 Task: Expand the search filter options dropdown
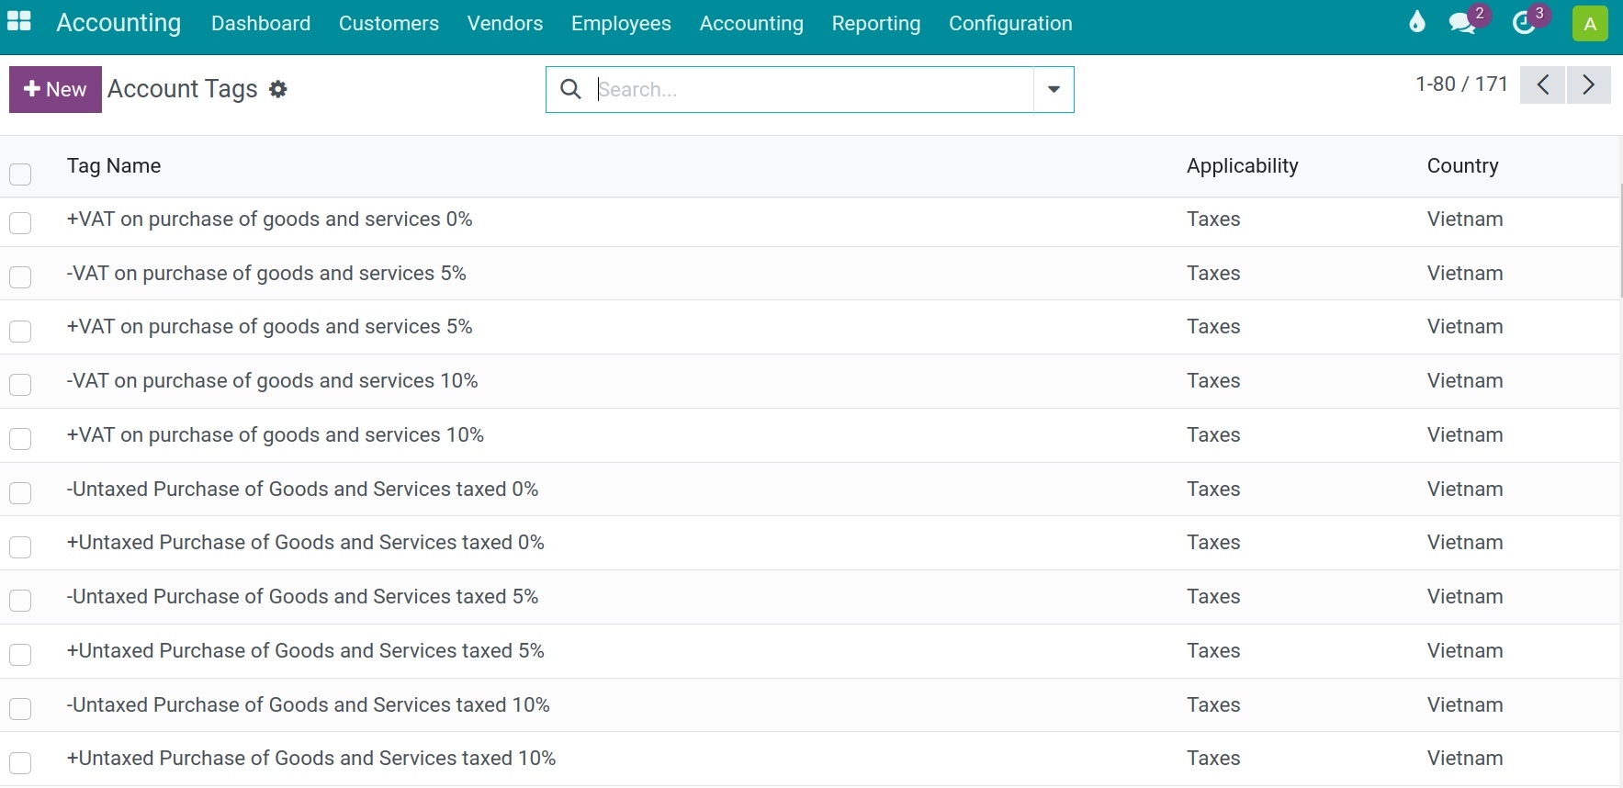(1054, 89)
